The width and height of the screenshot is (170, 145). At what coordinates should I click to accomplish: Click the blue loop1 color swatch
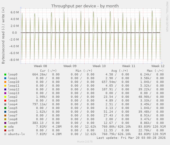point(5,78)
